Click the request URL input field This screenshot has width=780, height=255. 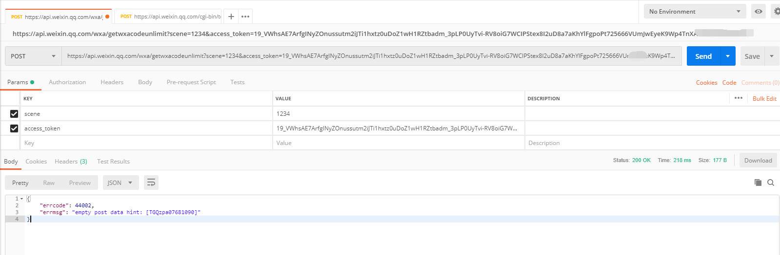tap(371, 56)
